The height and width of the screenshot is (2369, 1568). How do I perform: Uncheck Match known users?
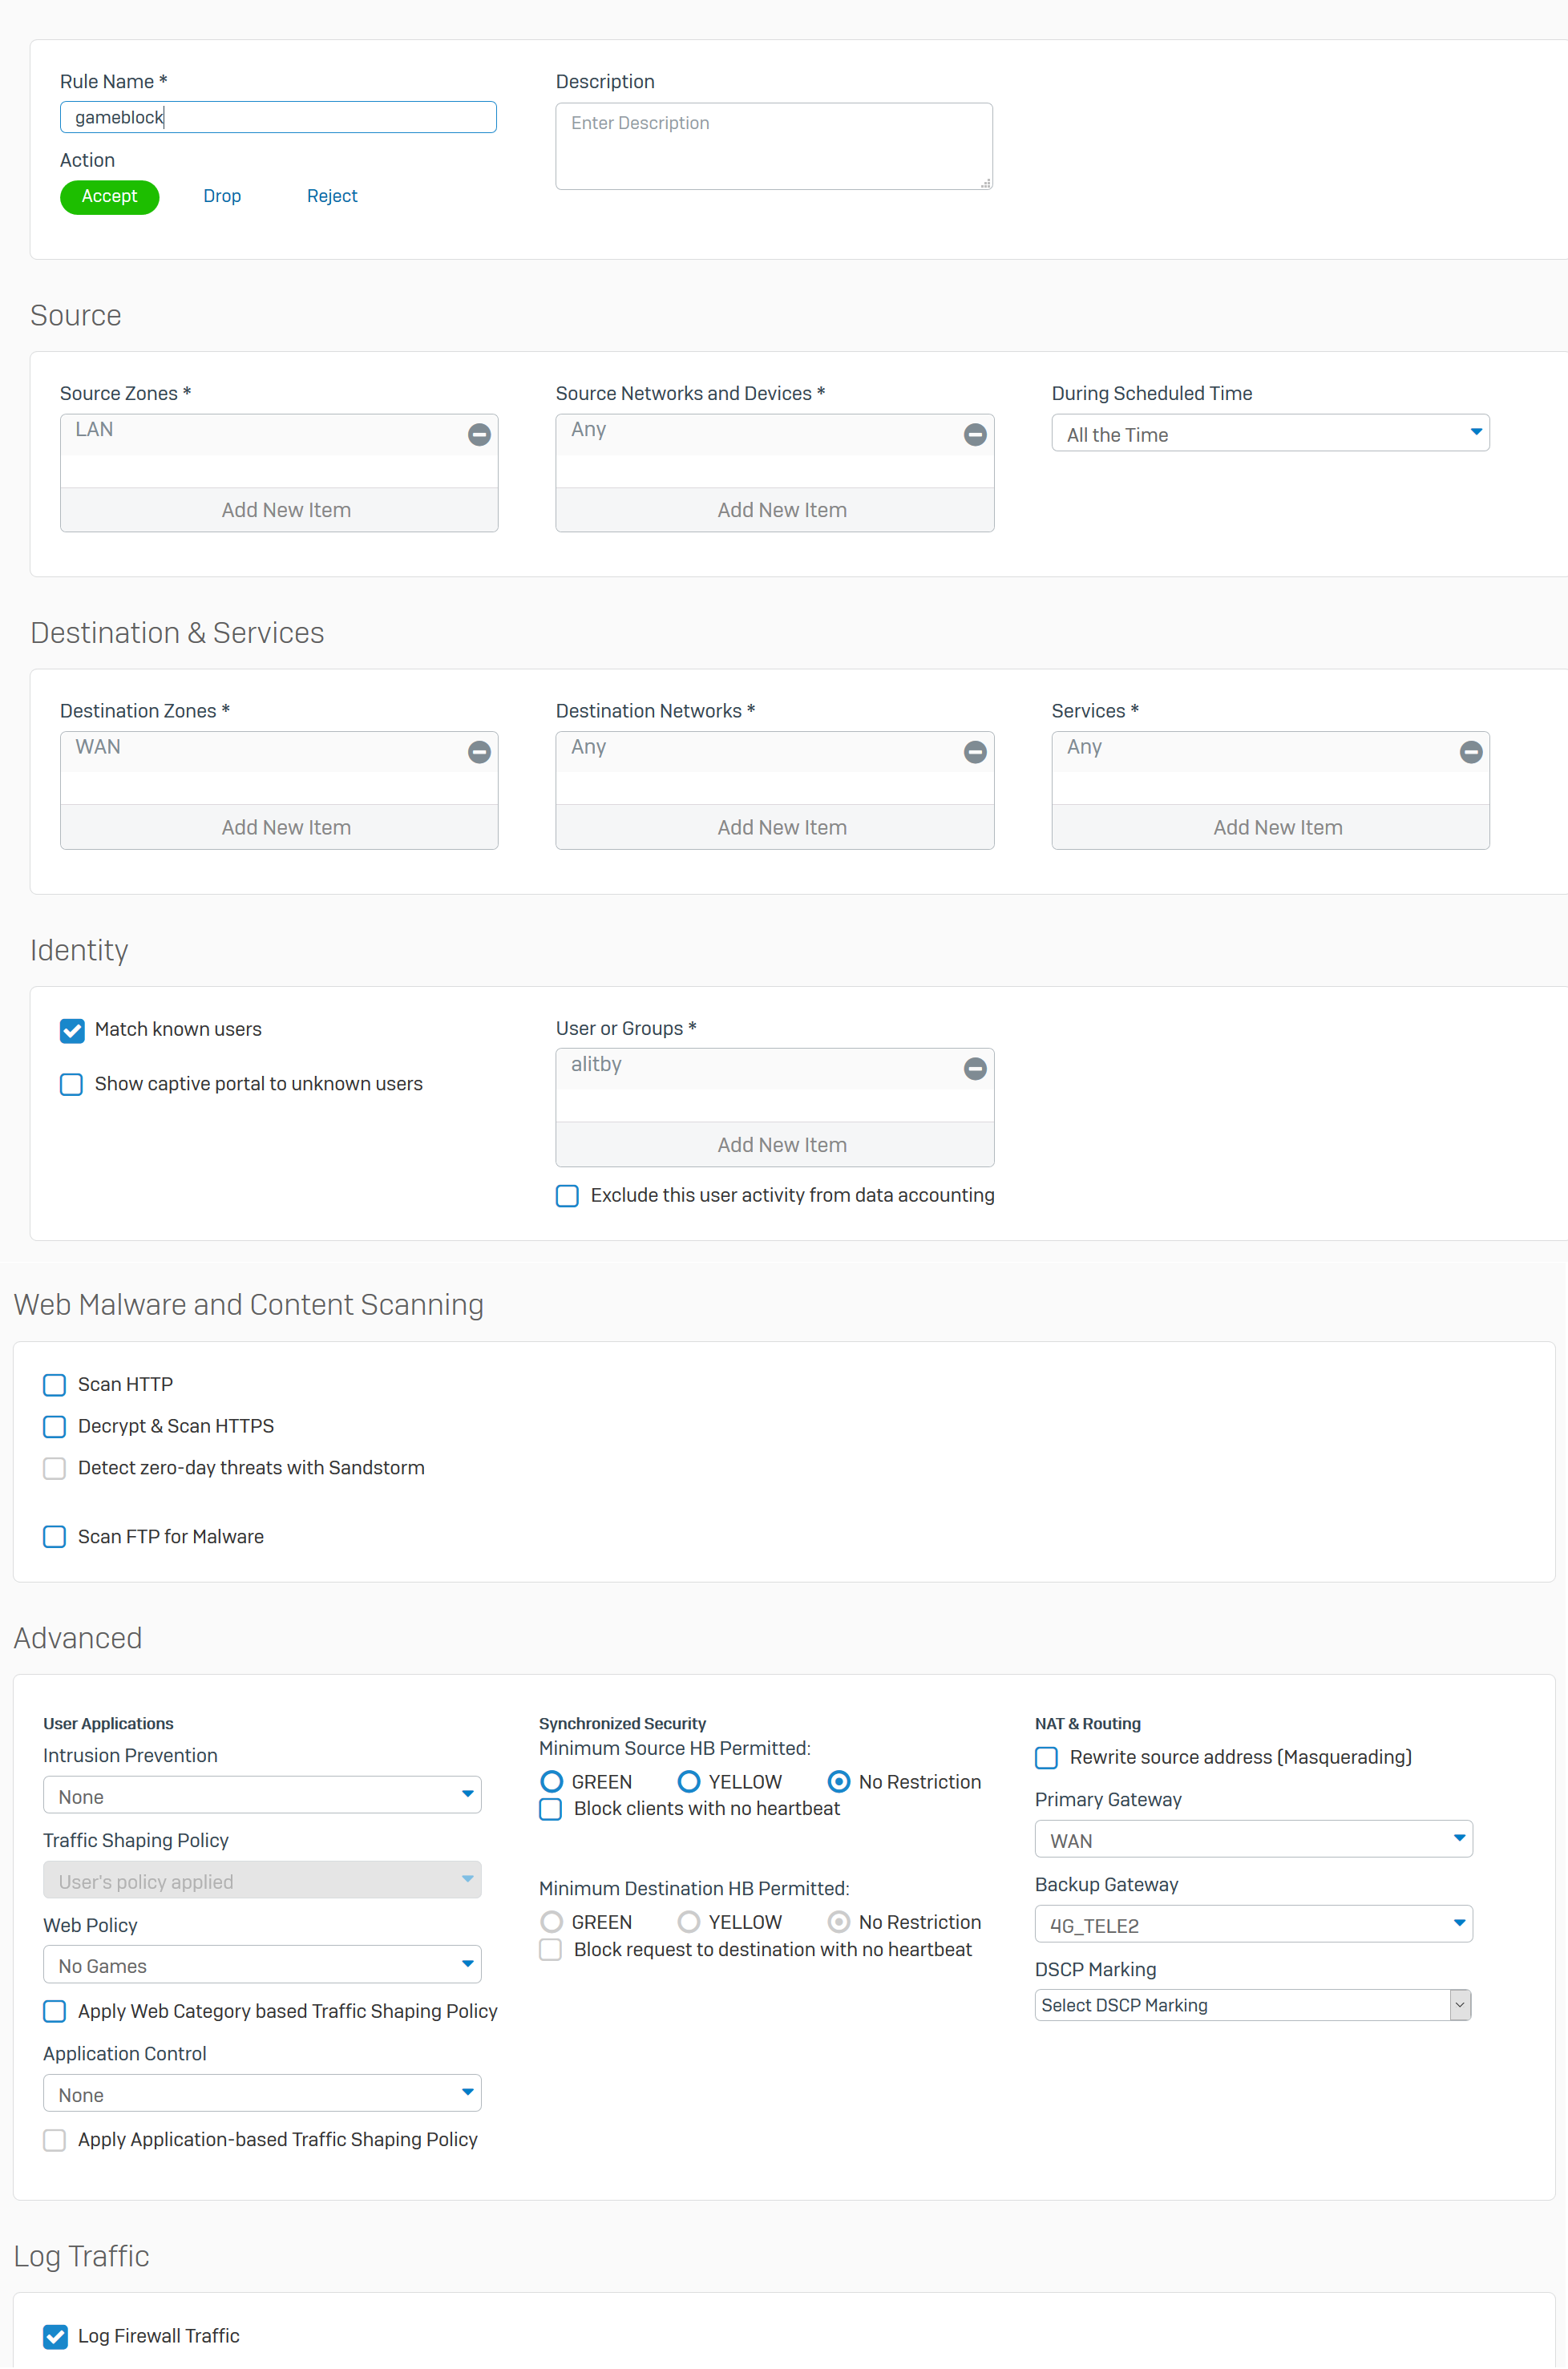(x=72, y=1030)
